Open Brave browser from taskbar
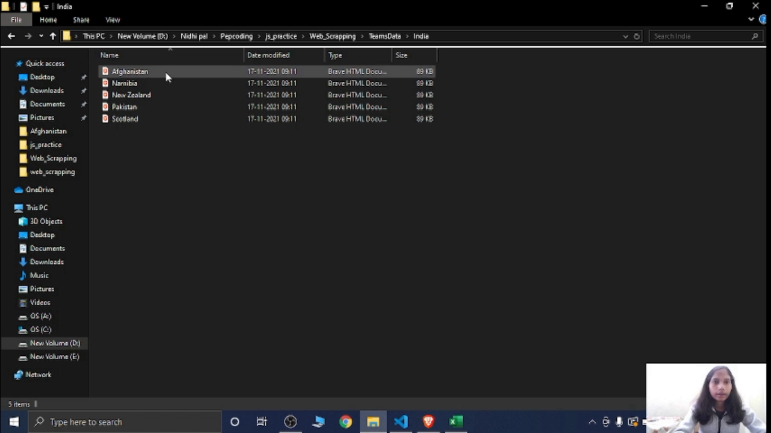The height and width of the screenshot is (433, 771). 428,422
